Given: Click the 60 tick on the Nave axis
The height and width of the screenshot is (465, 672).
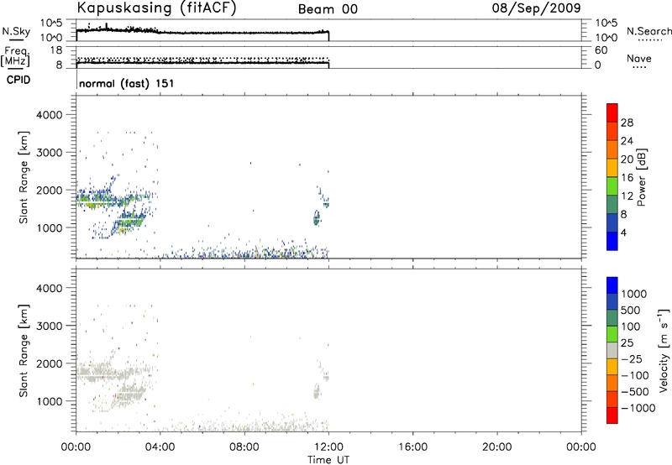Looking at the screenshot, I should click(601, 50).
